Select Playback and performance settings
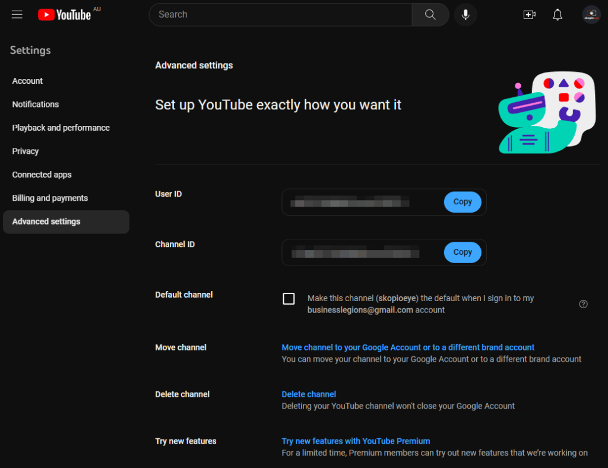The height and width of the screenshot is (468, 608). click(x=61, y=127)
